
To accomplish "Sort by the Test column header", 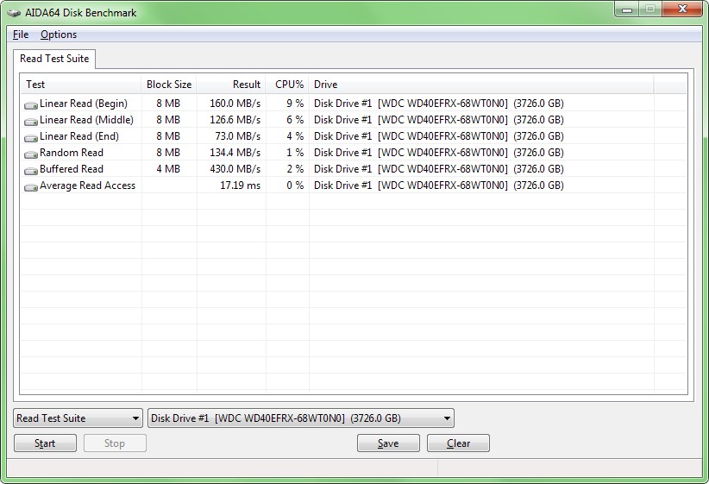I will pos(81,85).
